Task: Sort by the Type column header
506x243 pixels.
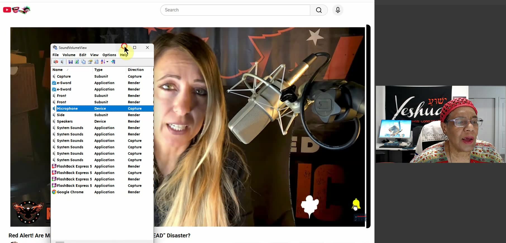Action: (109, 70)
